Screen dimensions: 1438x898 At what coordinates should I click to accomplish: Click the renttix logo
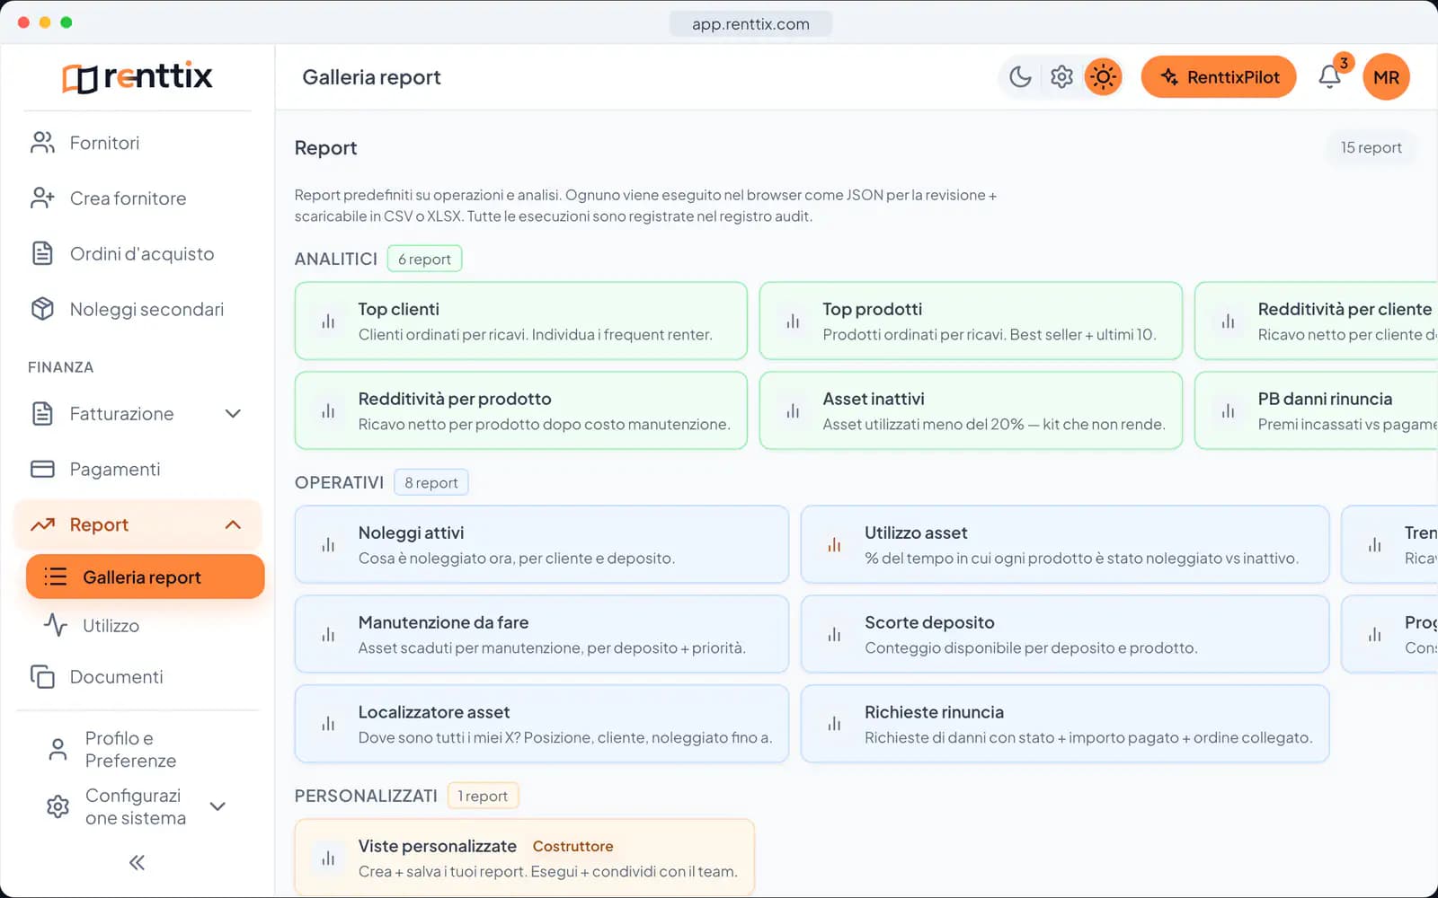click(138, 77)
